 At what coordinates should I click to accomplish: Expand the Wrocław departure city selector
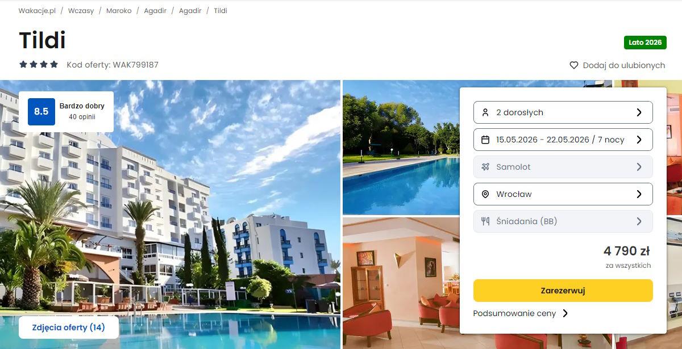pos(563,194)
